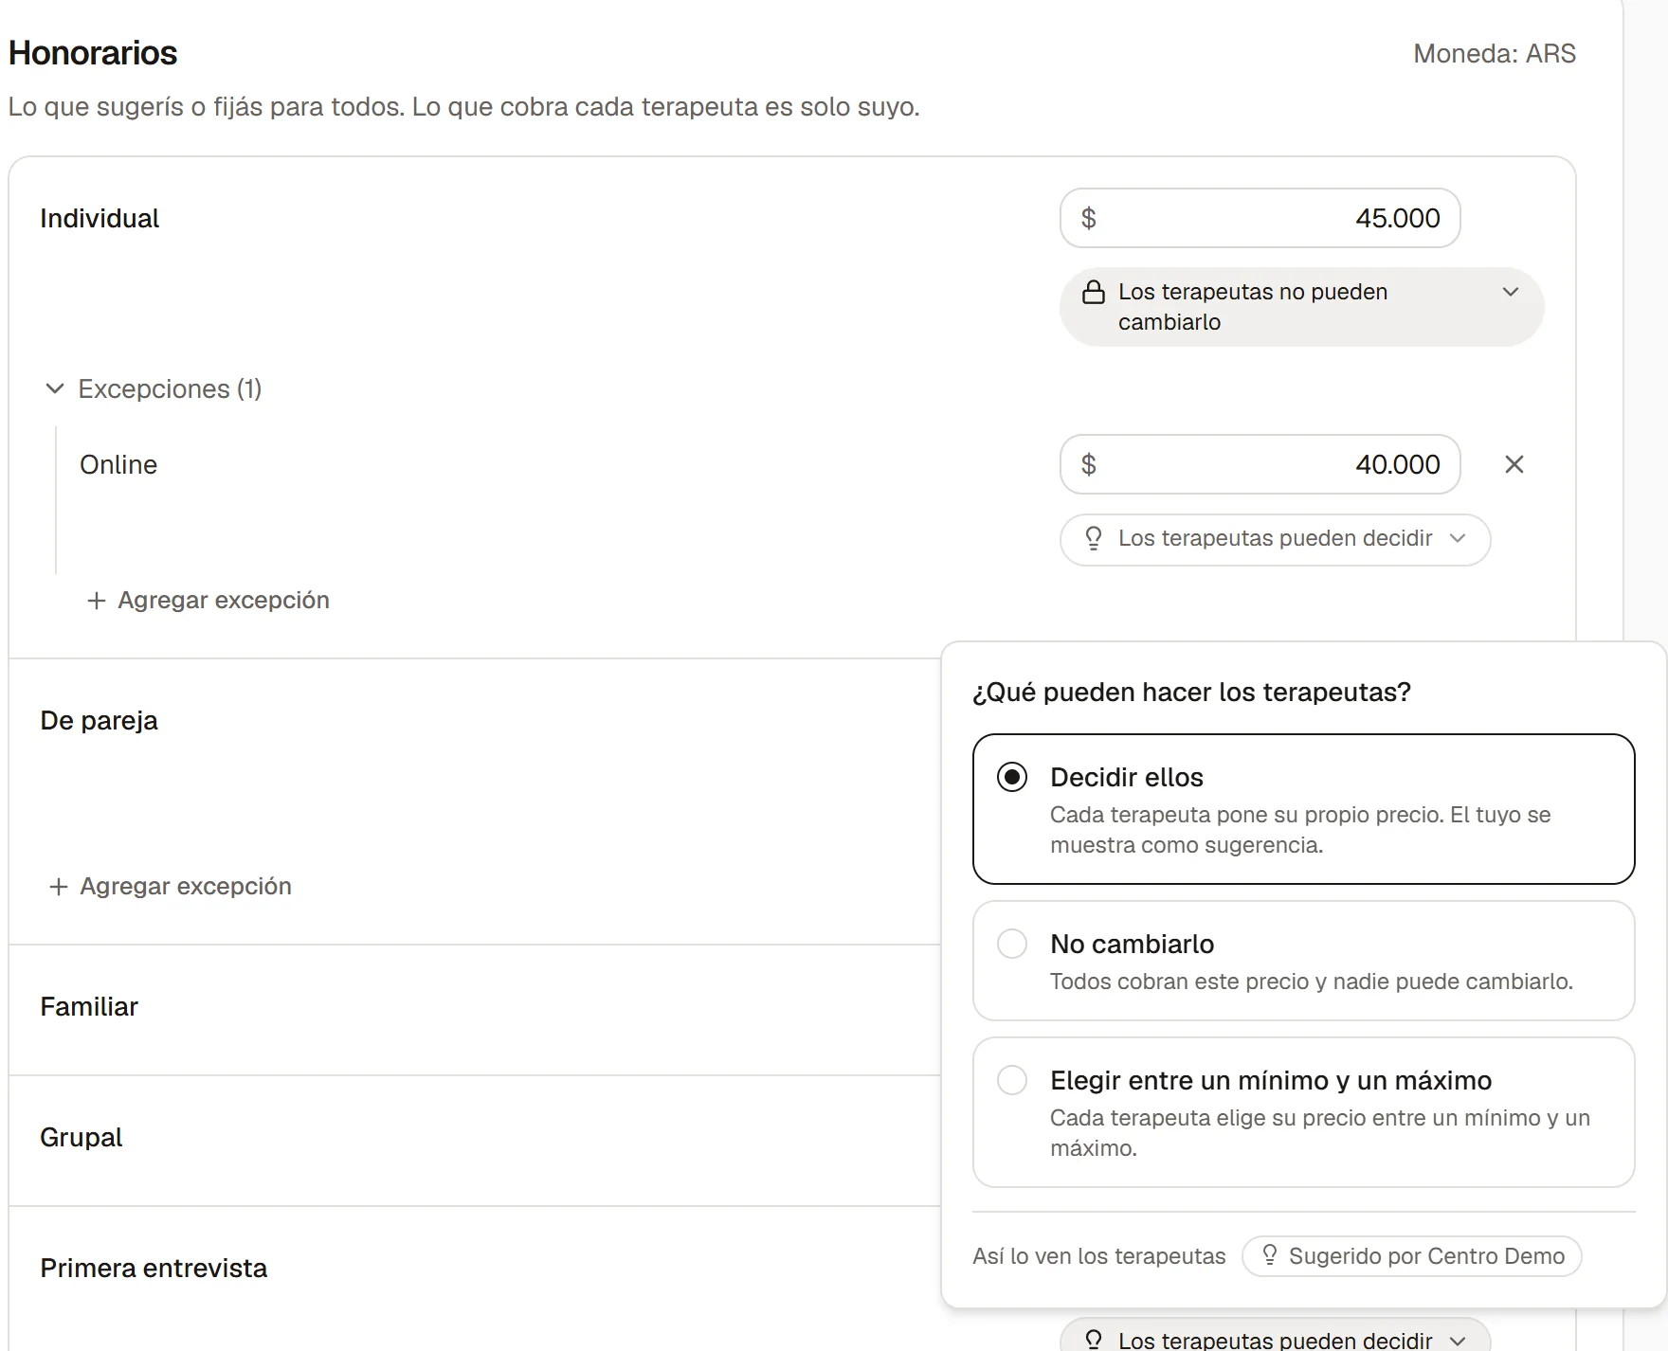Open Los terapeutas no pueden cambiarlo dropdown

tap(1301, 307)
